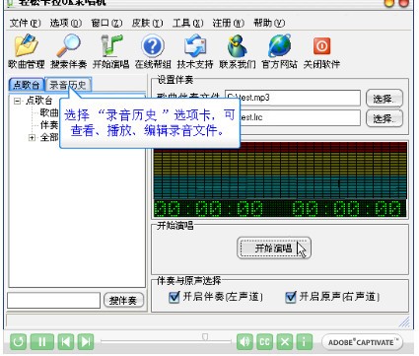Click the 开始演唱 button in the lower panel

coord(274,248)
